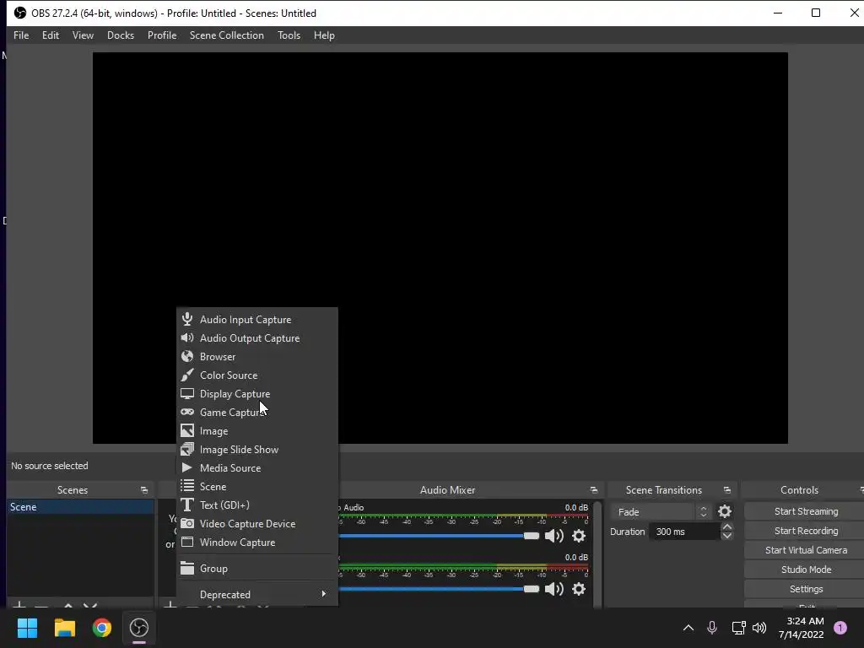Screen dimensions: 864x648
Task: Click the picture icon beside Image
Action: (x=187, y=430)
